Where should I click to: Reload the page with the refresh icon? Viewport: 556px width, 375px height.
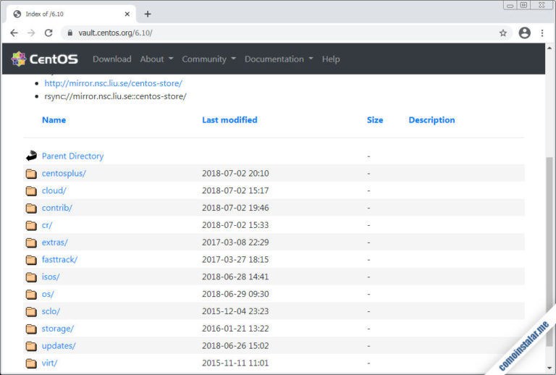(49, 33)
